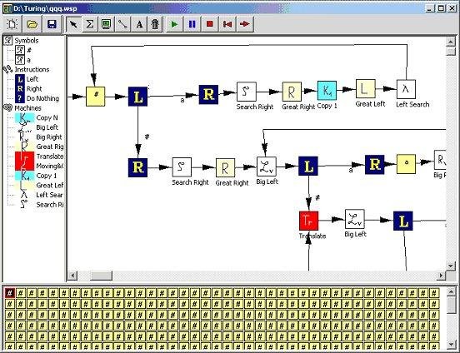Click the red Translate block on the canvas
The width and height of the screenshot is (460, 353).
(x=308, y=221)
